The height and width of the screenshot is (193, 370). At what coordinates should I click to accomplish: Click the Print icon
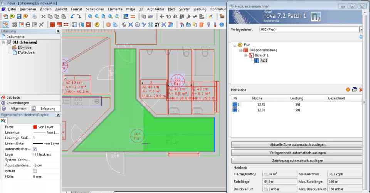(x=35, y=17)
